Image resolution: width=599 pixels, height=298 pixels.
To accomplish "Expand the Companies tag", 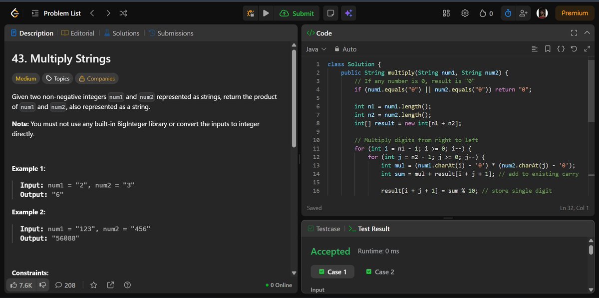I will [x=97, y=78].
